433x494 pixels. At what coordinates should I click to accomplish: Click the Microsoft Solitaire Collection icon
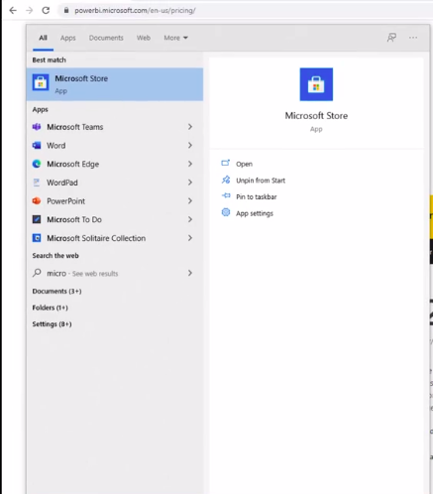click(37, 238)
